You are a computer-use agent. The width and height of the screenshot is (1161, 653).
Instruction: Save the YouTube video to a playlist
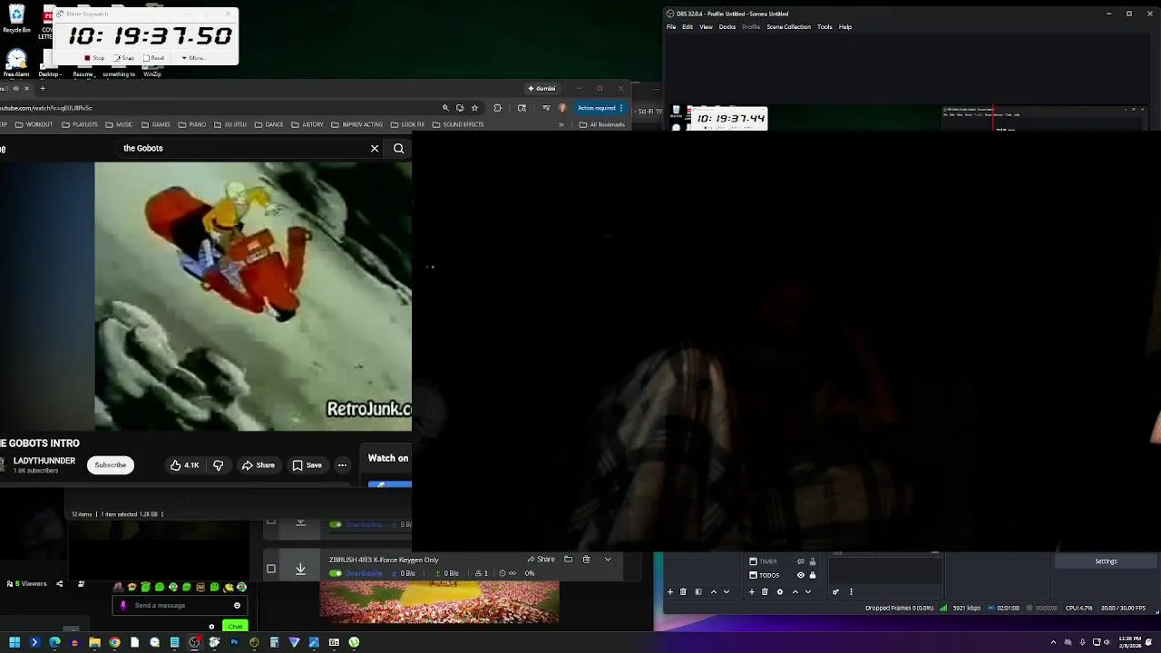(307, 465)
